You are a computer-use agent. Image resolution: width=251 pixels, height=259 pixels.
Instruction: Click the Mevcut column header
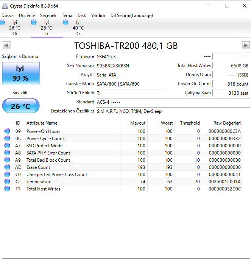pyautogui.click(x=134, y=123)
